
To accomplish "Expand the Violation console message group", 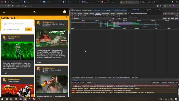I will pyautogui.click(x=74, y=90).
